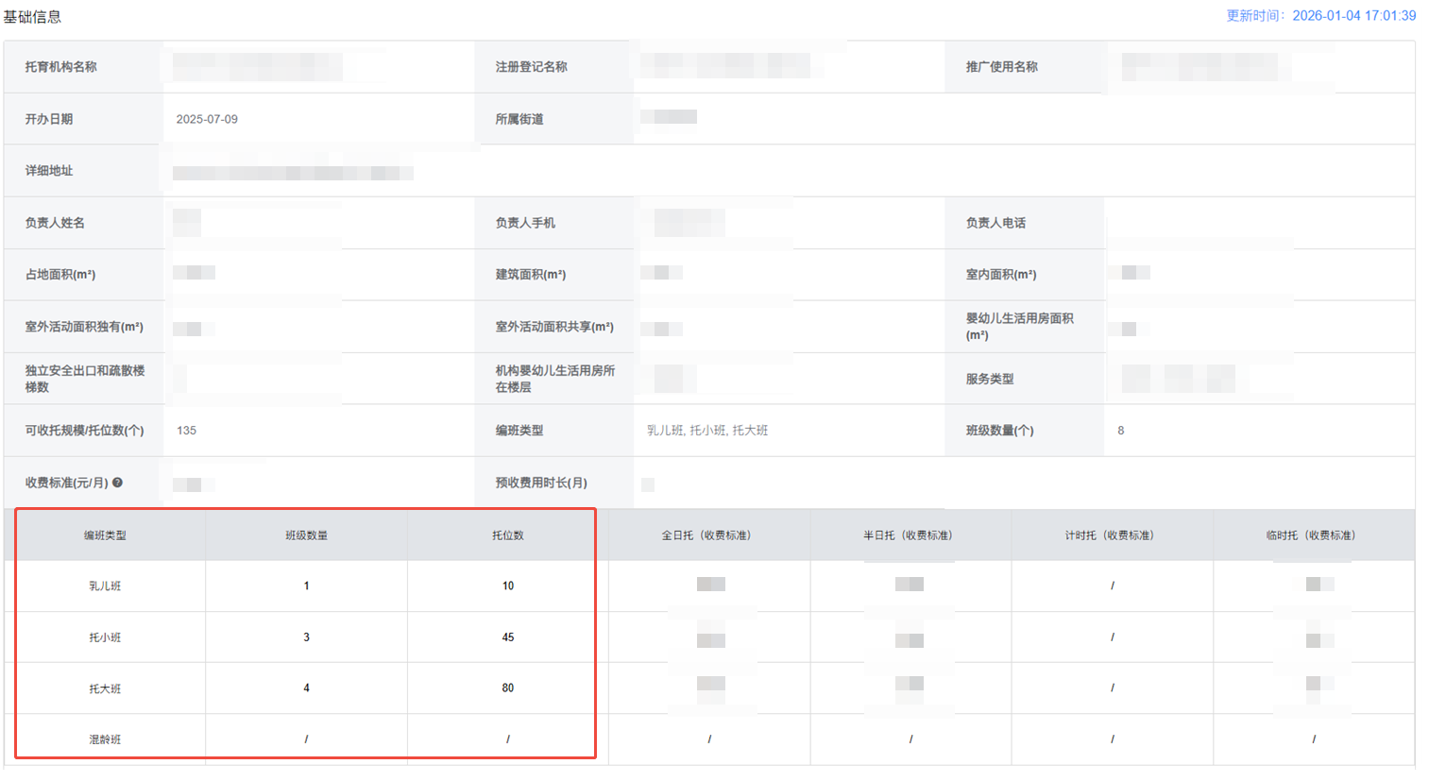Click the 更新时间 timestamp at top right

pos(1320,16)
